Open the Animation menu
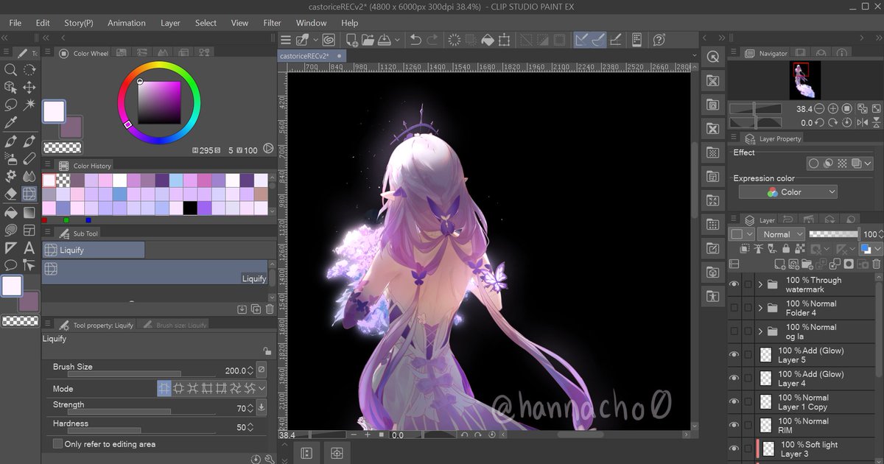 (127, 23)
